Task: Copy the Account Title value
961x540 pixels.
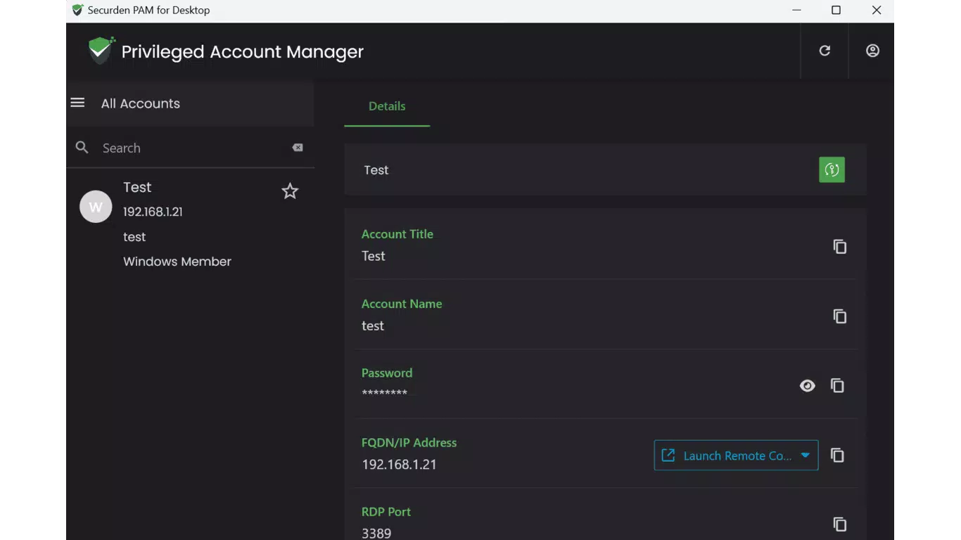Action: [839, 246]
